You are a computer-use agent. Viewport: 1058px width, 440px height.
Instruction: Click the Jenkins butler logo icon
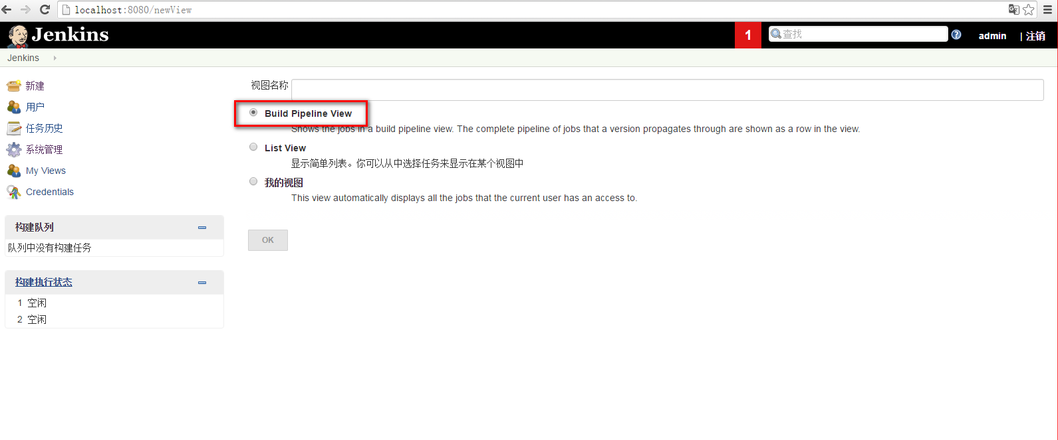click(18, 36)
